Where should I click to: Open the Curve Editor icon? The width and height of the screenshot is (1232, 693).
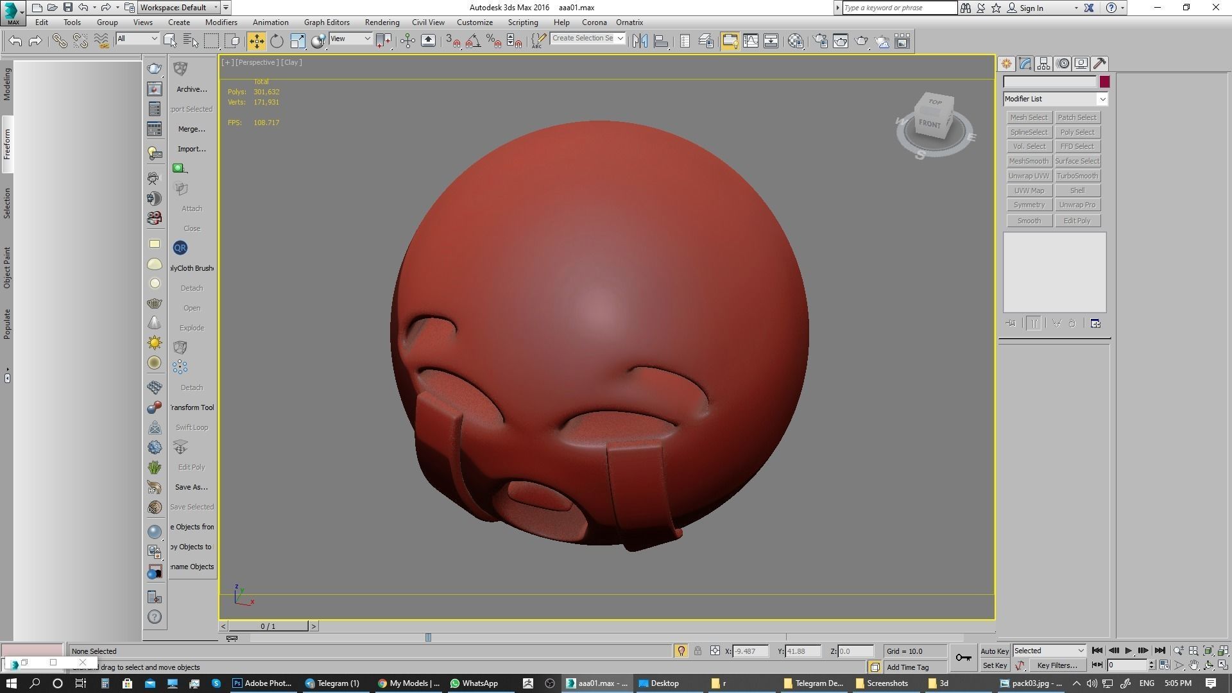point(750,41)
